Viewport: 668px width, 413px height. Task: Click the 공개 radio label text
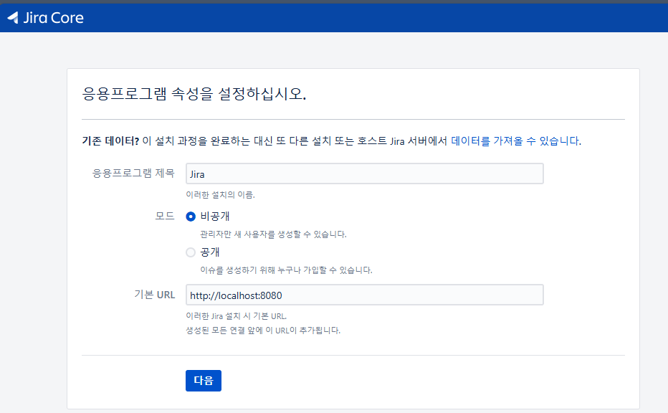[x=210, y=252]
